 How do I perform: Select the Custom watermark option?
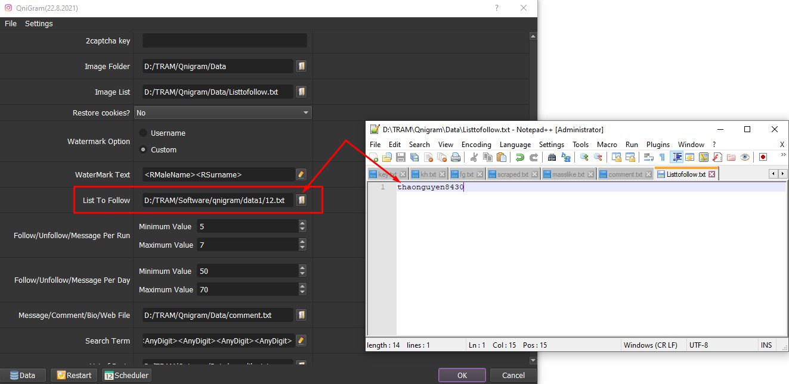coord(143,149)
